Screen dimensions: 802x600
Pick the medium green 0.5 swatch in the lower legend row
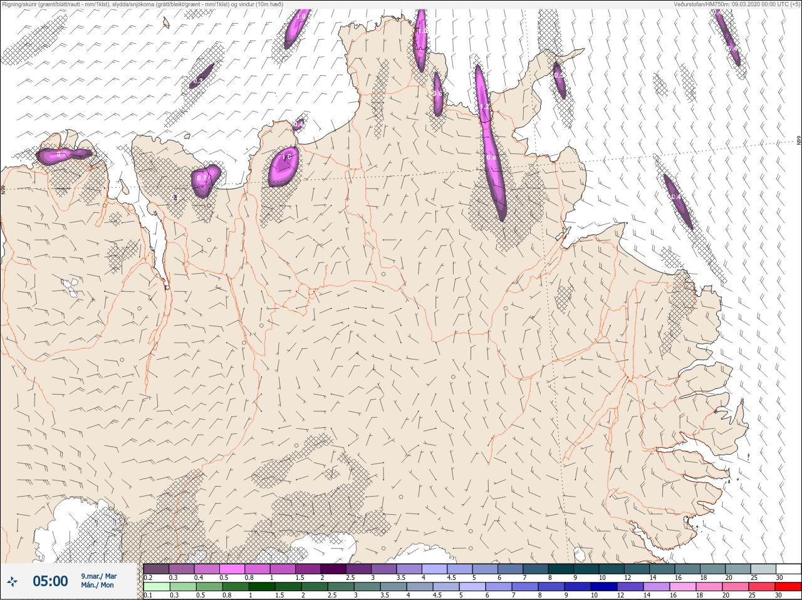click(209, 587)
